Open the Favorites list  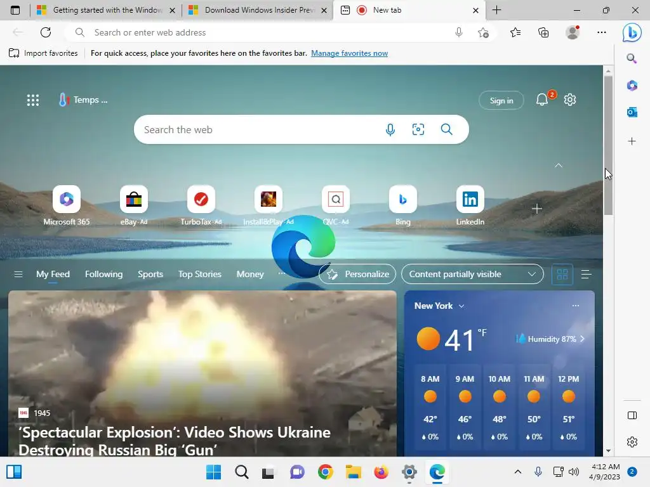coord(515,32)
